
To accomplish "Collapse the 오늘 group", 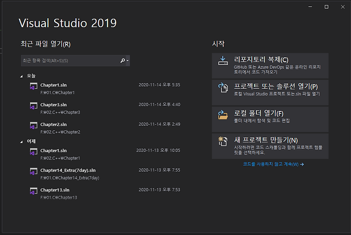I will click(22, 76).
